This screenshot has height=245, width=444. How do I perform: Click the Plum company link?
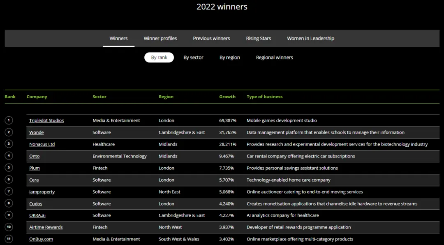tap(35, 168)
